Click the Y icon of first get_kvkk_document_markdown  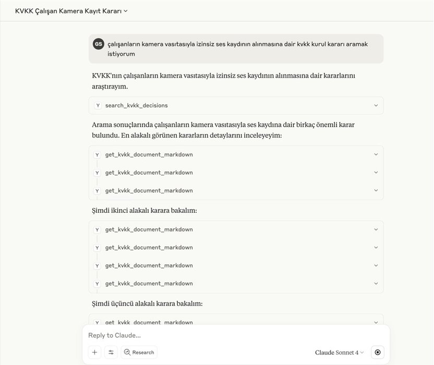tap(97, 155)
